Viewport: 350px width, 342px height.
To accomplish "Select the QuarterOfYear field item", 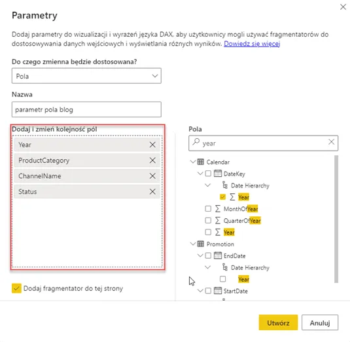I will pos(242,221).
